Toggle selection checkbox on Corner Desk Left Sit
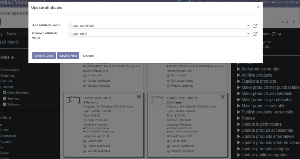Viewport: 300px width, 159px height. pos(139,97)
